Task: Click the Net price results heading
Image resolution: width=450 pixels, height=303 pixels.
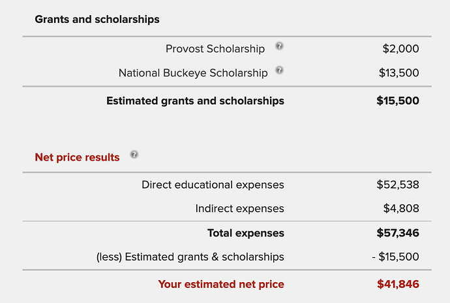Action: tap(77, 157)
